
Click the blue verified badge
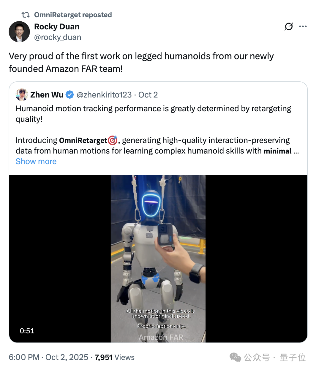coord(70,95)
